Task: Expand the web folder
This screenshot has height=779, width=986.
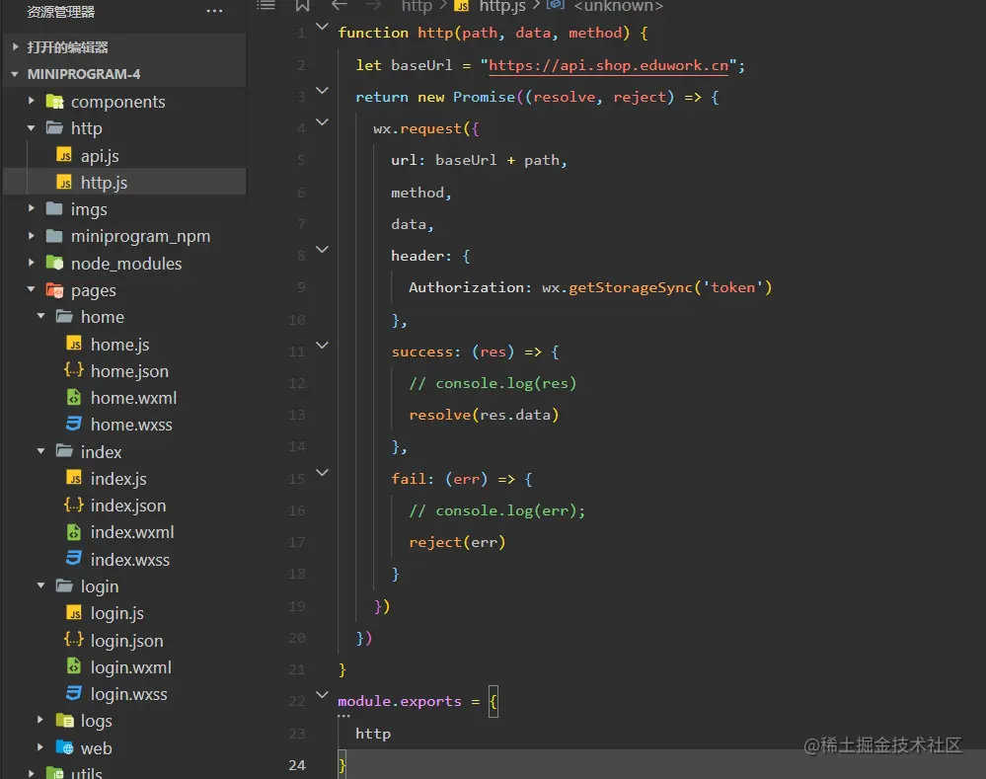Action: pyautogui.click(x=40, y=746)
